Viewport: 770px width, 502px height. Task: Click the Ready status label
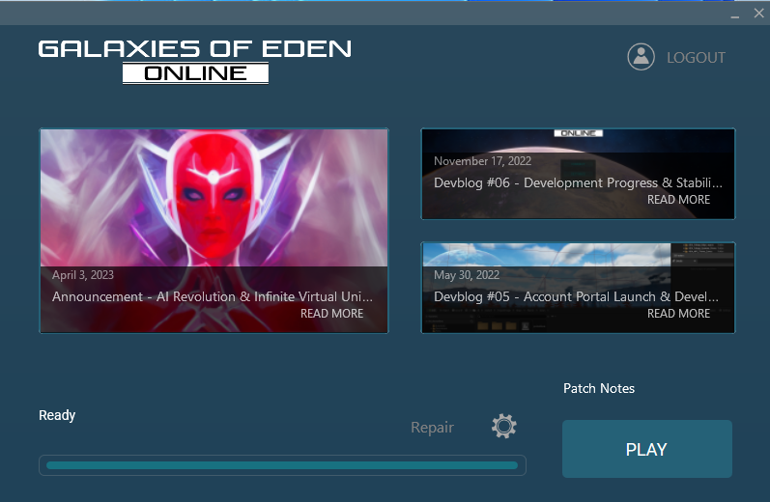point(57,415)
